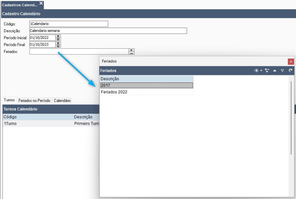Sort by the Descrição header in Feriados popup

pos(146,79)
